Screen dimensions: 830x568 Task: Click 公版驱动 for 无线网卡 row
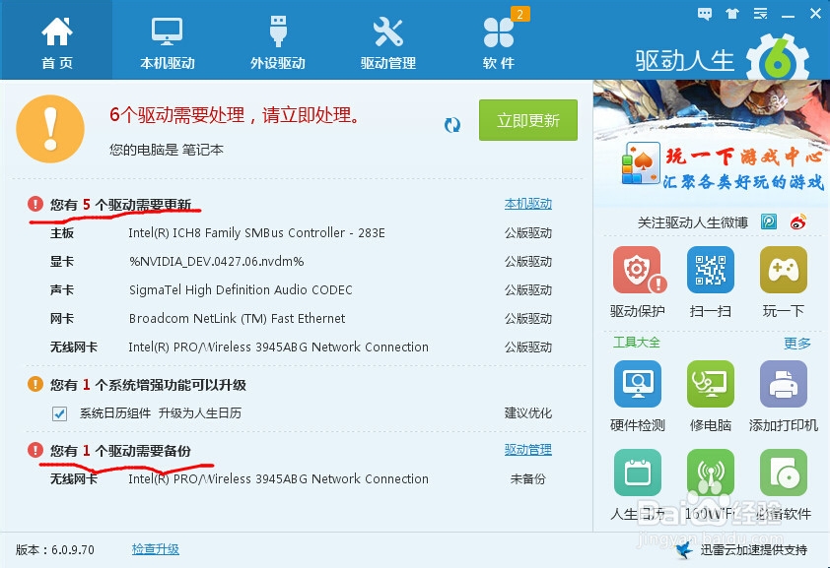click(x=527, y=347)
